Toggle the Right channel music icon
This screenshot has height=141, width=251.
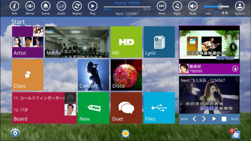click(177, 6)
